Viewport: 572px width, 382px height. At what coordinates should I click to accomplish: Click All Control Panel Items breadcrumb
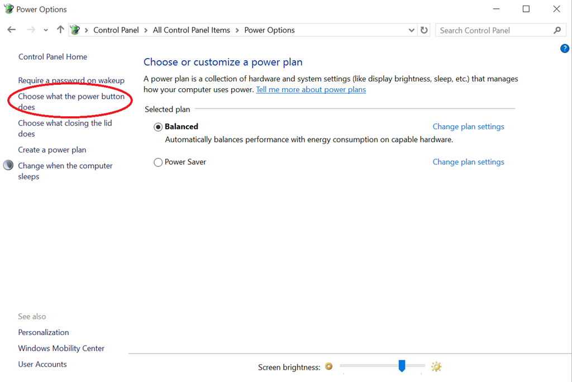point(191,30)
